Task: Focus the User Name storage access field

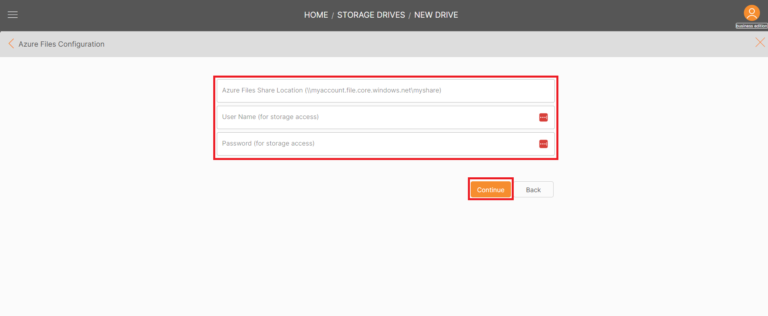Action: 385,117
